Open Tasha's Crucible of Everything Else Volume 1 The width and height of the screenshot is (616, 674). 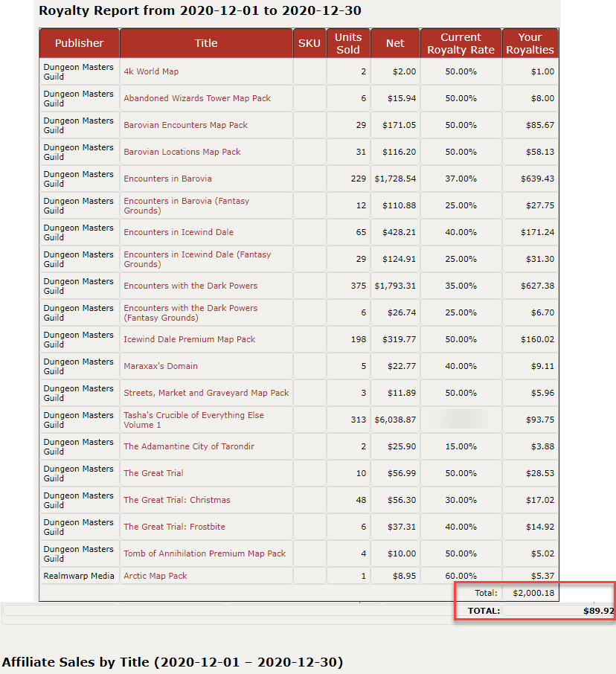(x=193, y=420)
